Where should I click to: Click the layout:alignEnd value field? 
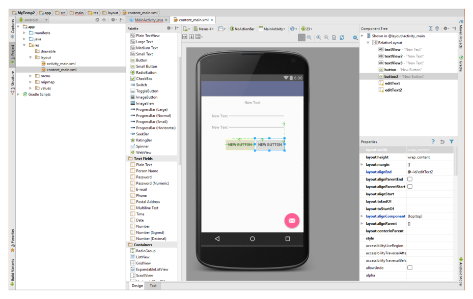(x=430, y=172)
